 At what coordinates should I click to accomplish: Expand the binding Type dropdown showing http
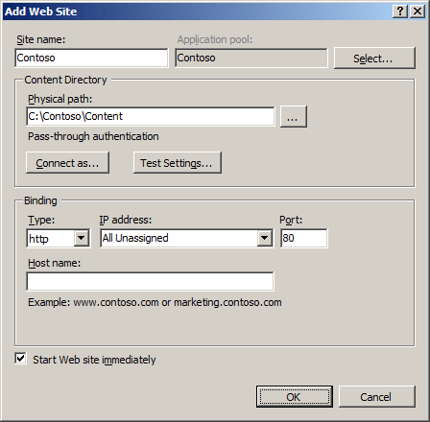click(x=82, y=238)
